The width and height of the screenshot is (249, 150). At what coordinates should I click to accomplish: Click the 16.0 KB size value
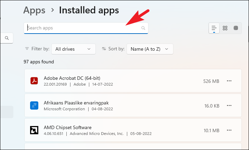click(x=212, y=106)
